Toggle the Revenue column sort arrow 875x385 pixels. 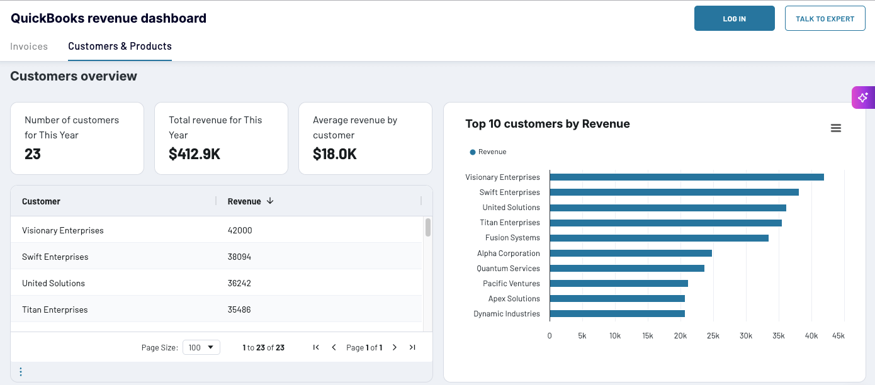[269, 201]
